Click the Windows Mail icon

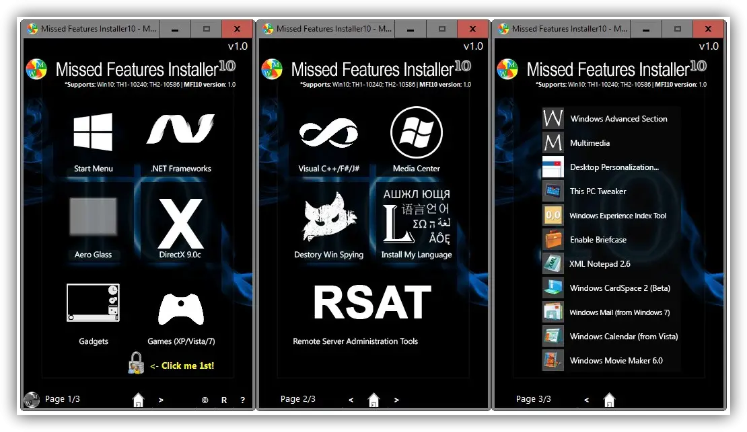(x=553, y=312)
